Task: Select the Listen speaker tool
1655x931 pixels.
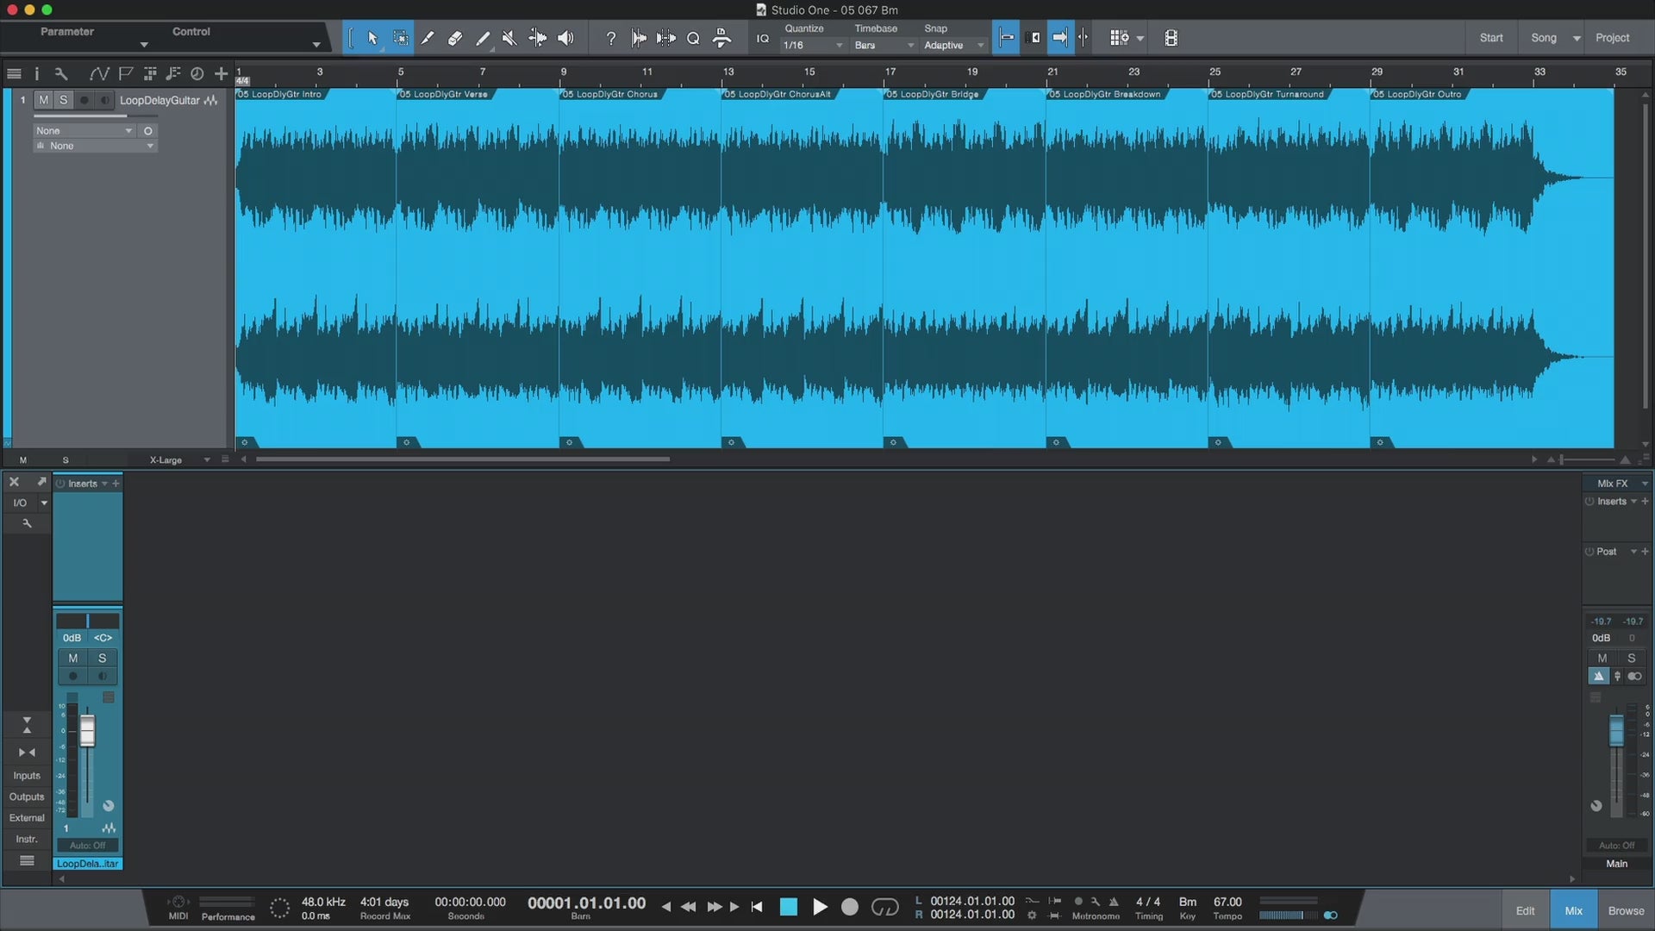Action: 565,38
